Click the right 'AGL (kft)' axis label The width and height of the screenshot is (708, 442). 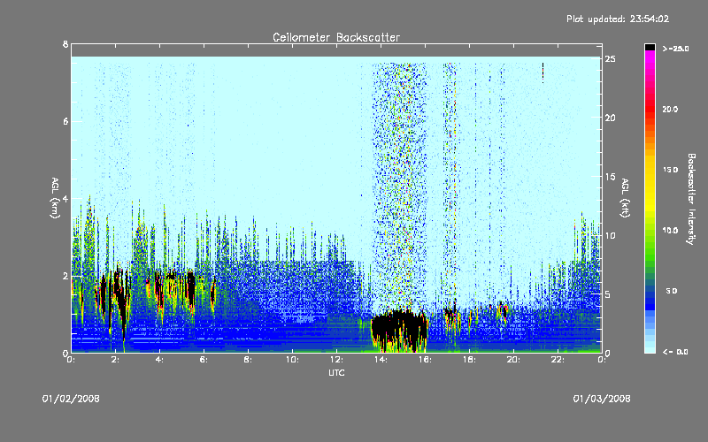coord(625,198)
